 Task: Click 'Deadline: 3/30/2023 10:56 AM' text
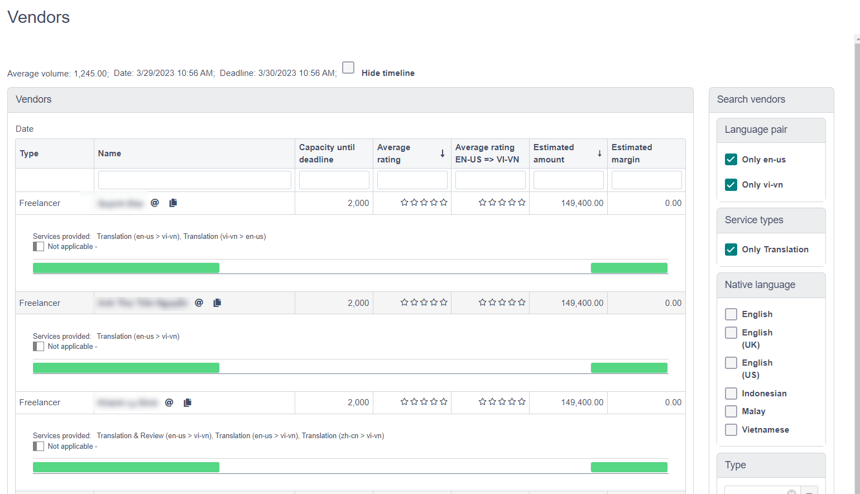[x=277, y=73]
